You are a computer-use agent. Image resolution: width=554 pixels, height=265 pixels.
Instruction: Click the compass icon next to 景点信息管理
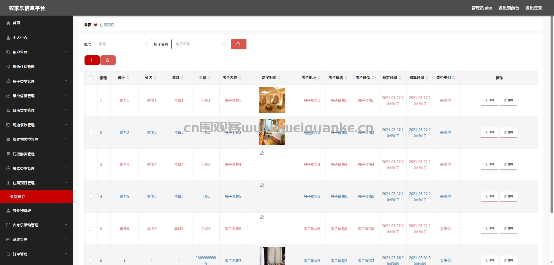pos(8,96)
